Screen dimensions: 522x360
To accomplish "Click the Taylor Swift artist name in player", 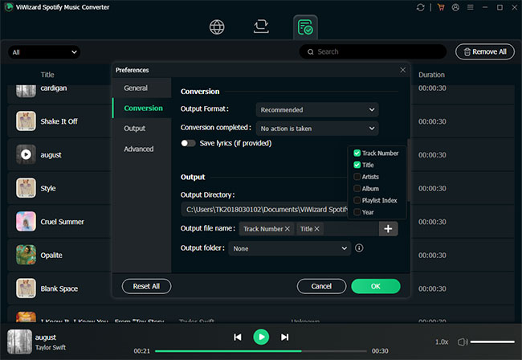I will tap(51, 347).
